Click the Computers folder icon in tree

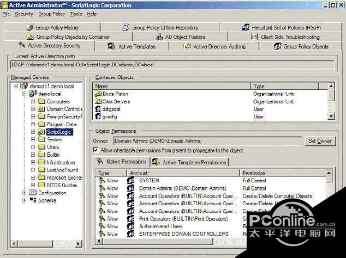point(41,101)
